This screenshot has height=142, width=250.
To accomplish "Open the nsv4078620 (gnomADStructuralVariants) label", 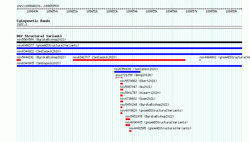I will click(151, 110).
